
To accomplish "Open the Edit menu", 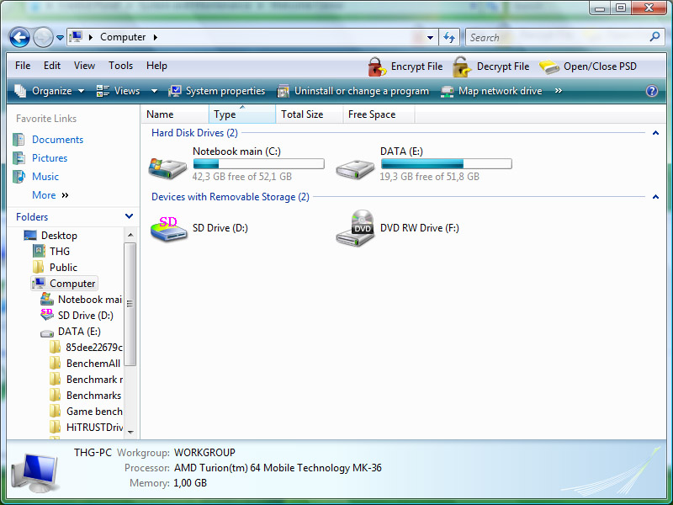I will 52,66.
